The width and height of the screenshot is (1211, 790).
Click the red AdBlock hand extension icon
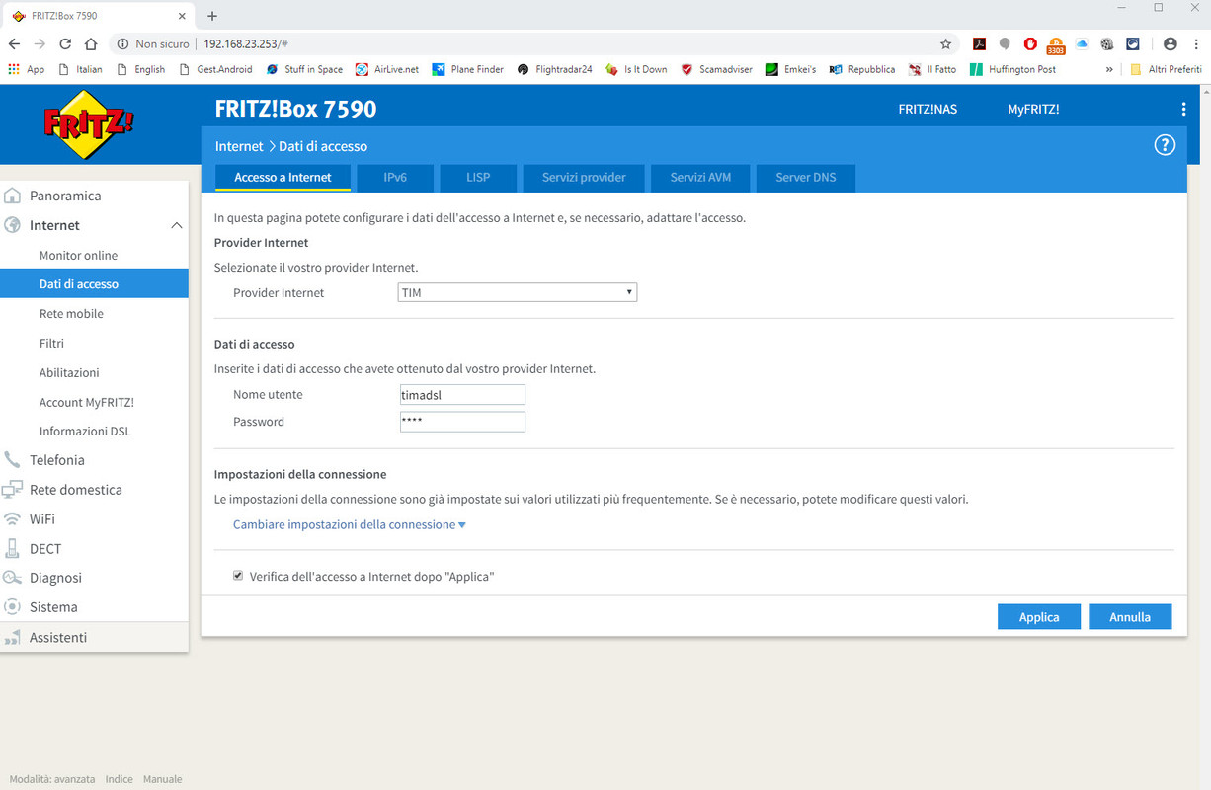pyautogui.click(x=1030, y=43)
